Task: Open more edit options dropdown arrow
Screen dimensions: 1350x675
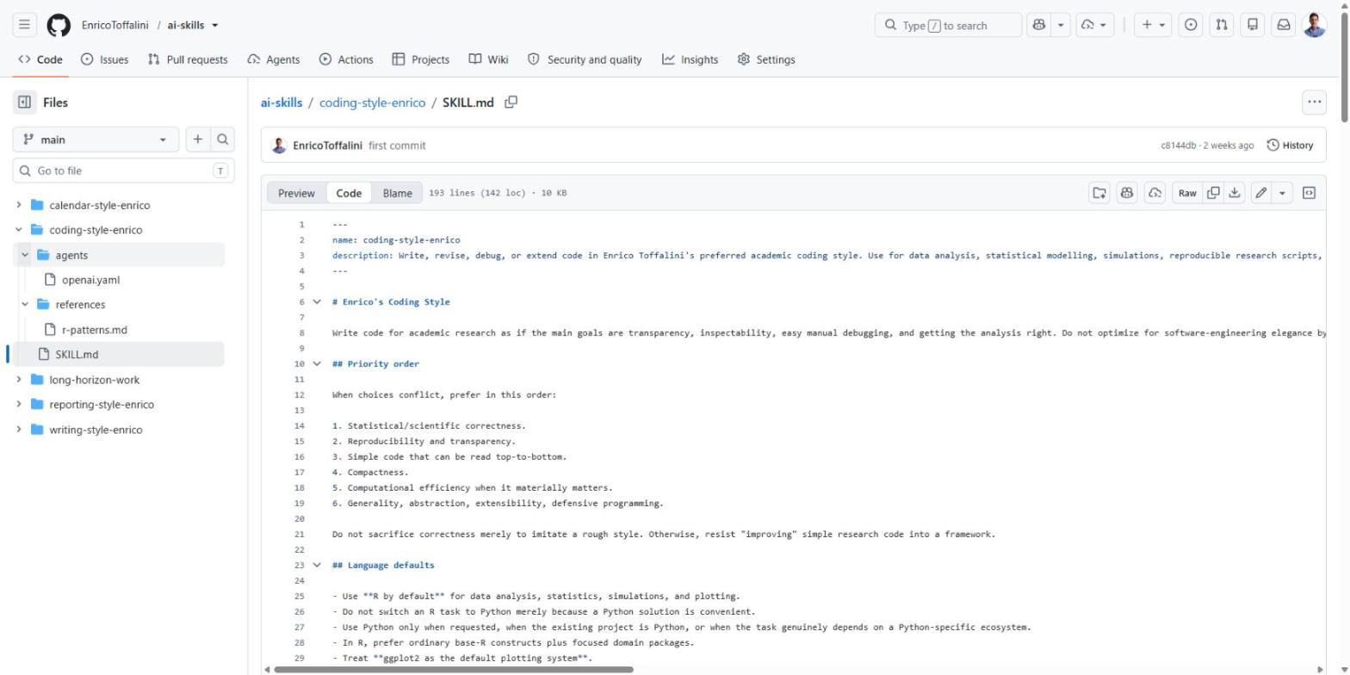Action: 1283,193
